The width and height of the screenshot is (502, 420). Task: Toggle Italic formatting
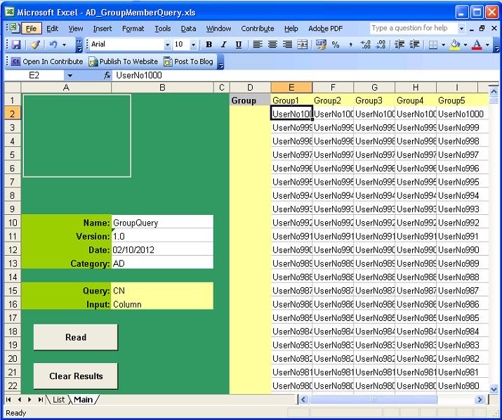coord(223,44)
